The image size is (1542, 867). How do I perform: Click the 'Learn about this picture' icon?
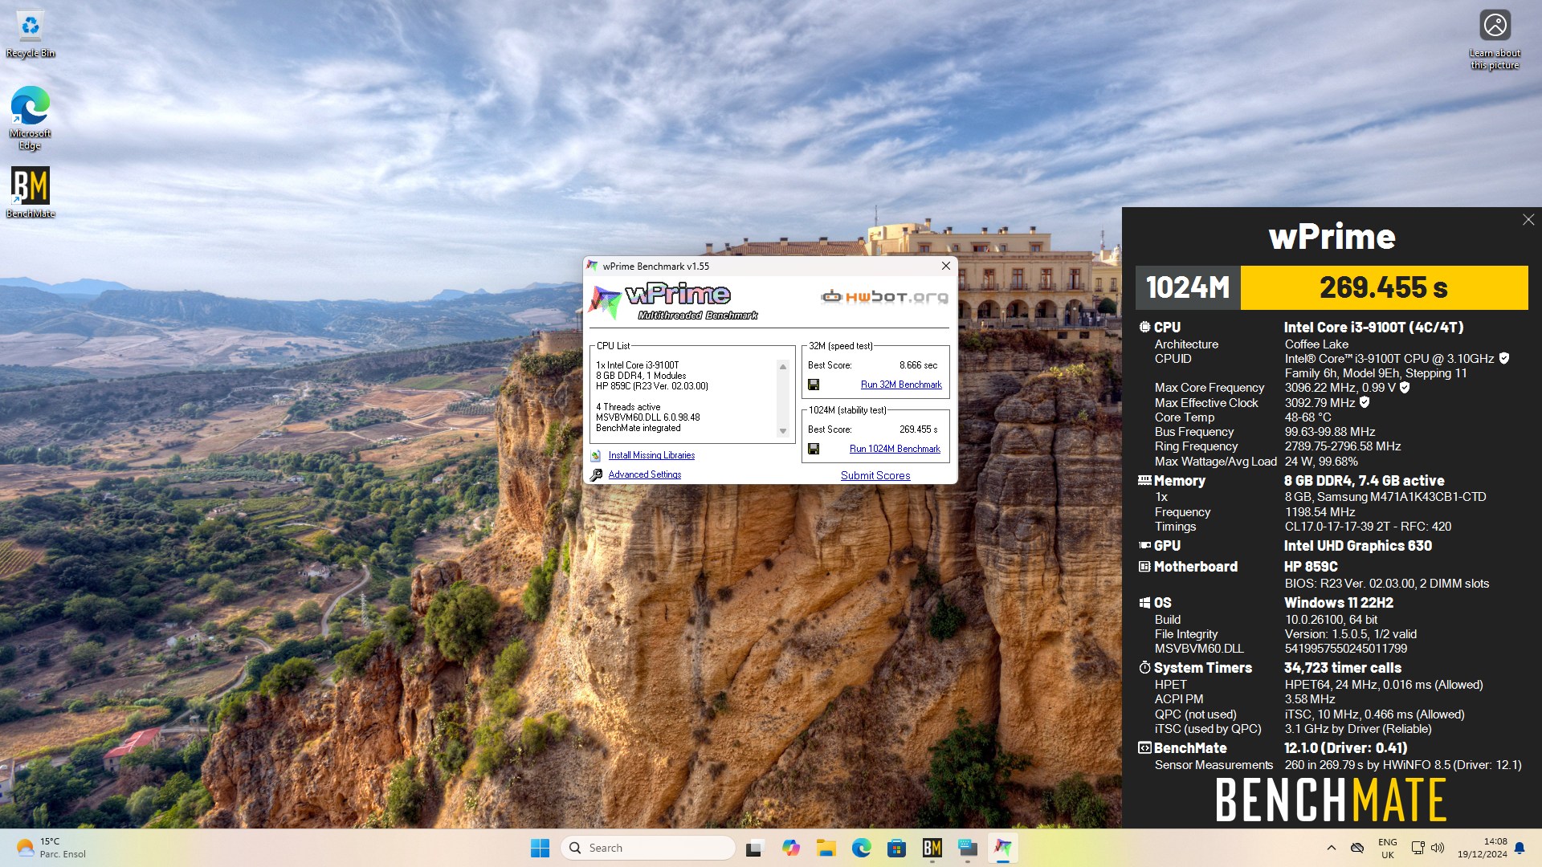(1495, 39)
